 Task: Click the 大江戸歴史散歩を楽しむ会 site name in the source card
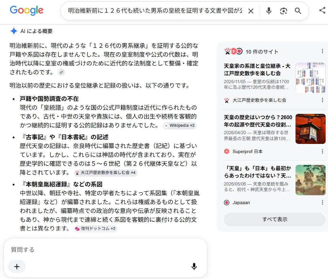pos(259,100)
